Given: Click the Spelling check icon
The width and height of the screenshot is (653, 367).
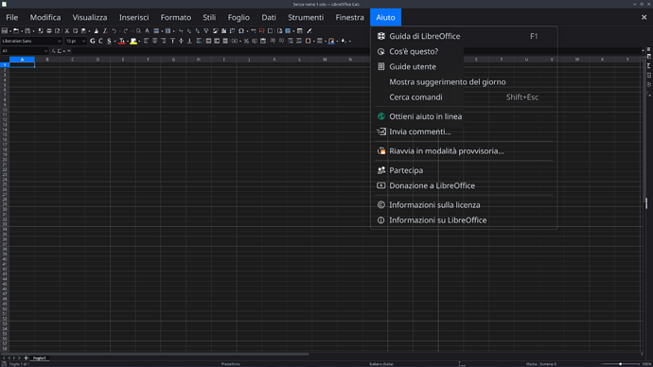Looking at the screenshot, I should coord(148,31).
